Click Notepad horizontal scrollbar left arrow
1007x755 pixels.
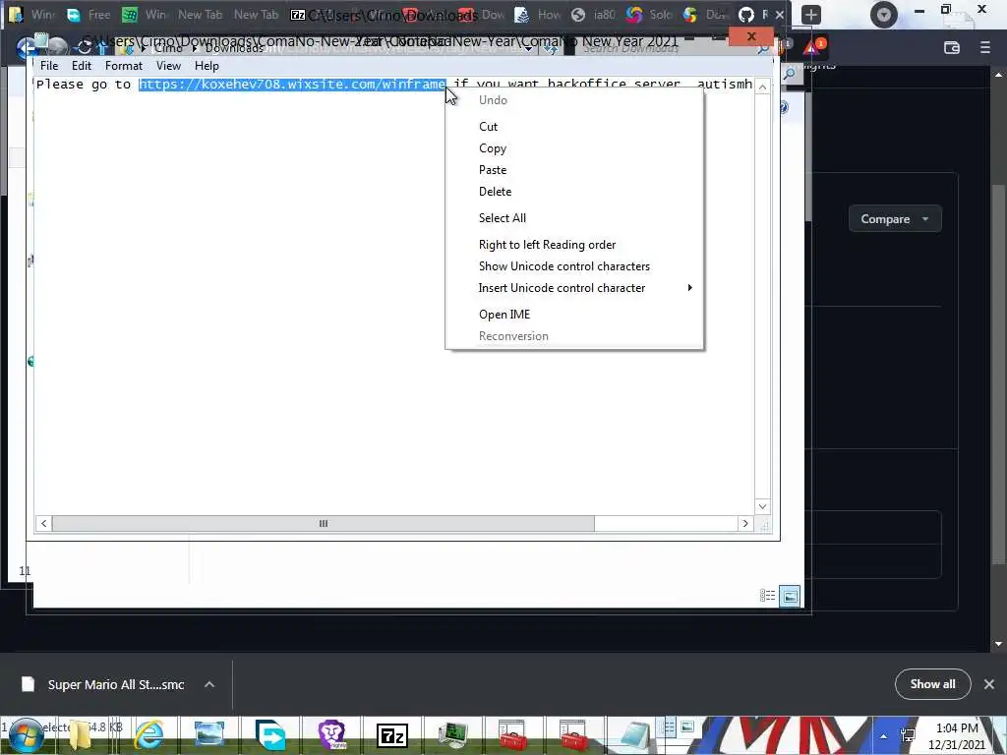(x=43, y=523)
